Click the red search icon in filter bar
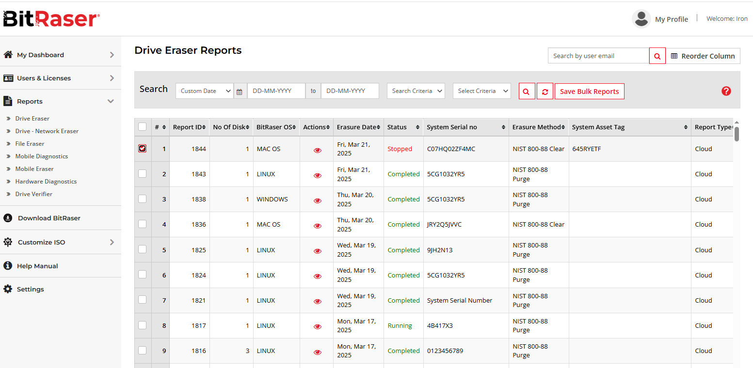 point(527,91)
